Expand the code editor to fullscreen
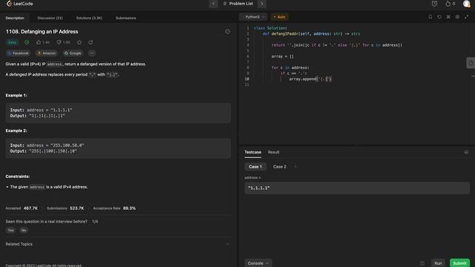Image resolution: width=475 pixels, height=267 pixels. click(467, 17)
